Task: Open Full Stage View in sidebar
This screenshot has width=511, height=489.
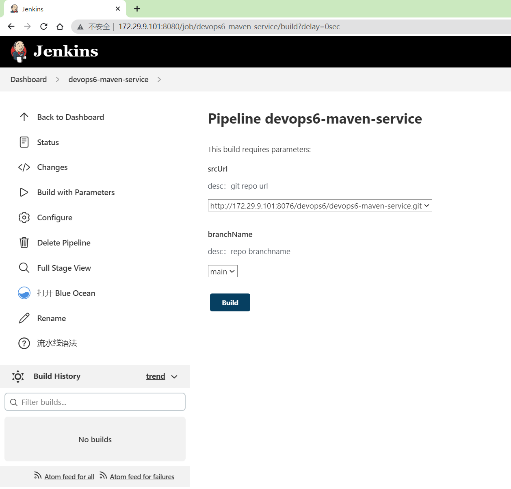Action: pyautogui.click(x=64, y=268)
